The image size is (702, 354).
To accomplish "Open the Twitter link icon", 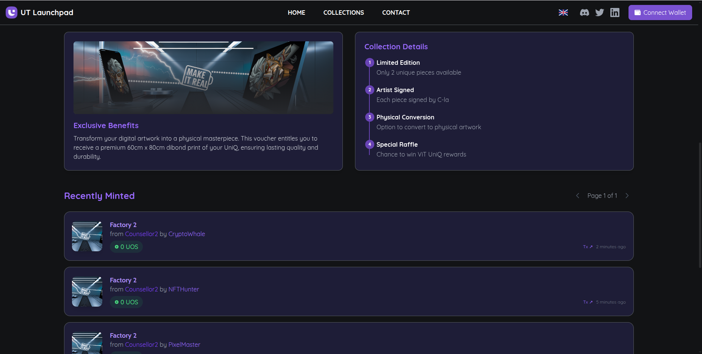I will click(599, 13).
